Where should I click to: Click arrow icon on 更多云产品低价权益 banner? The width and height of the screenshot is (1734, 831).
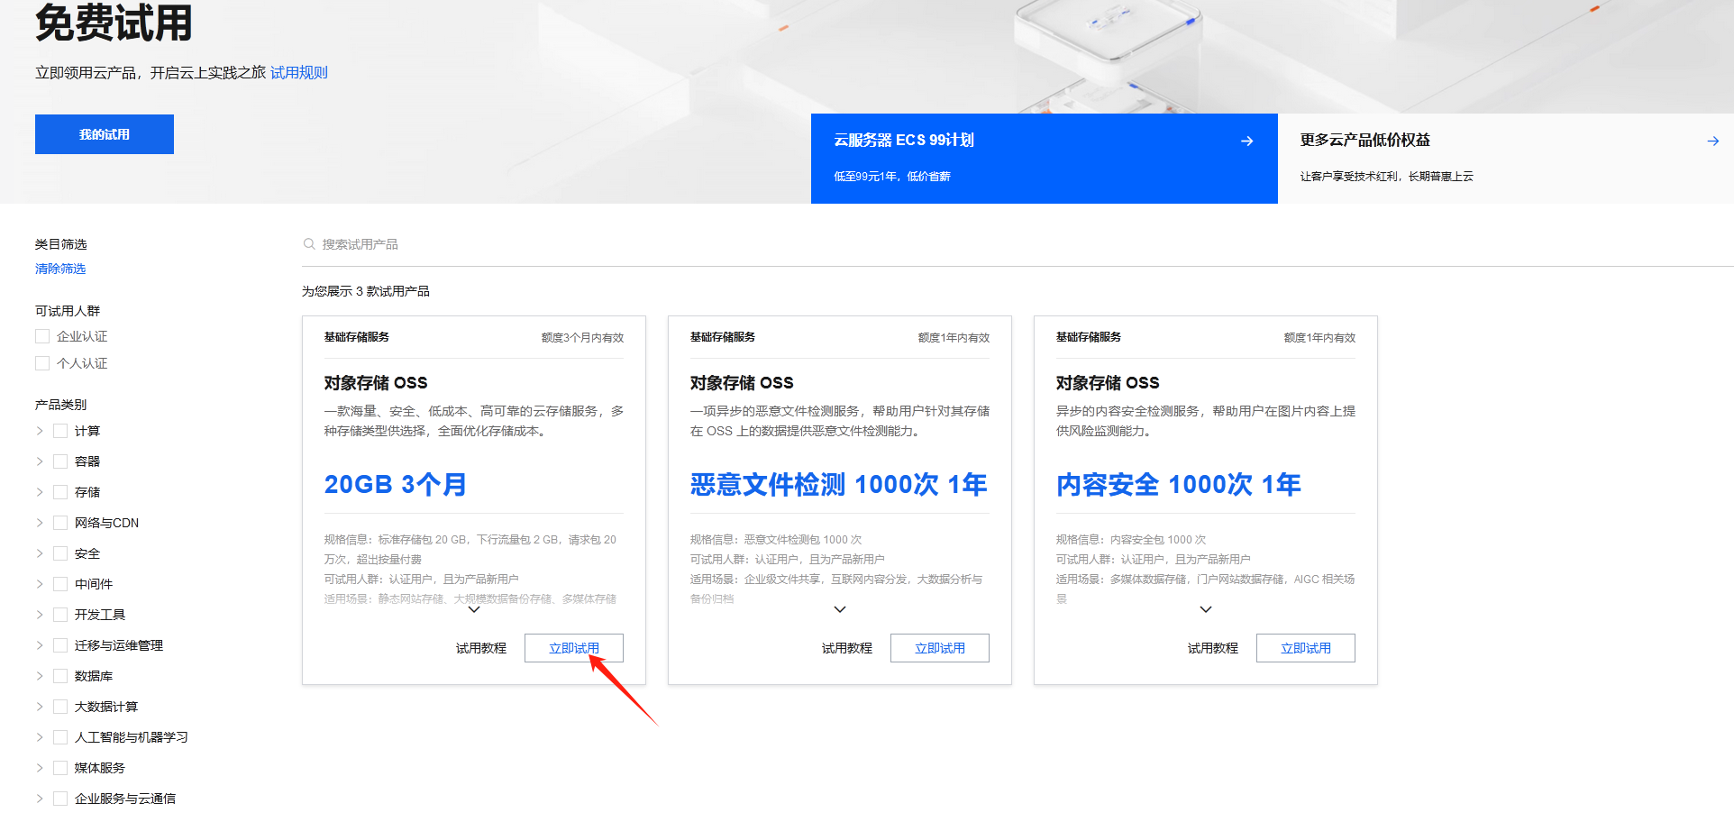(1713, 141)
